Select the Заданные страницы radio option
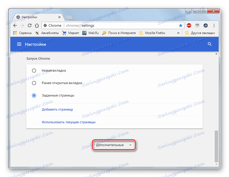Screen dimensions: 229x177 tap(34, 96)
